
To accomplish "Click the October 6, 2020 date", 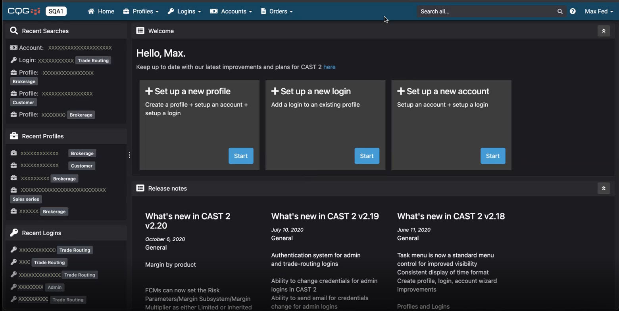I will (x=165, y=239).
